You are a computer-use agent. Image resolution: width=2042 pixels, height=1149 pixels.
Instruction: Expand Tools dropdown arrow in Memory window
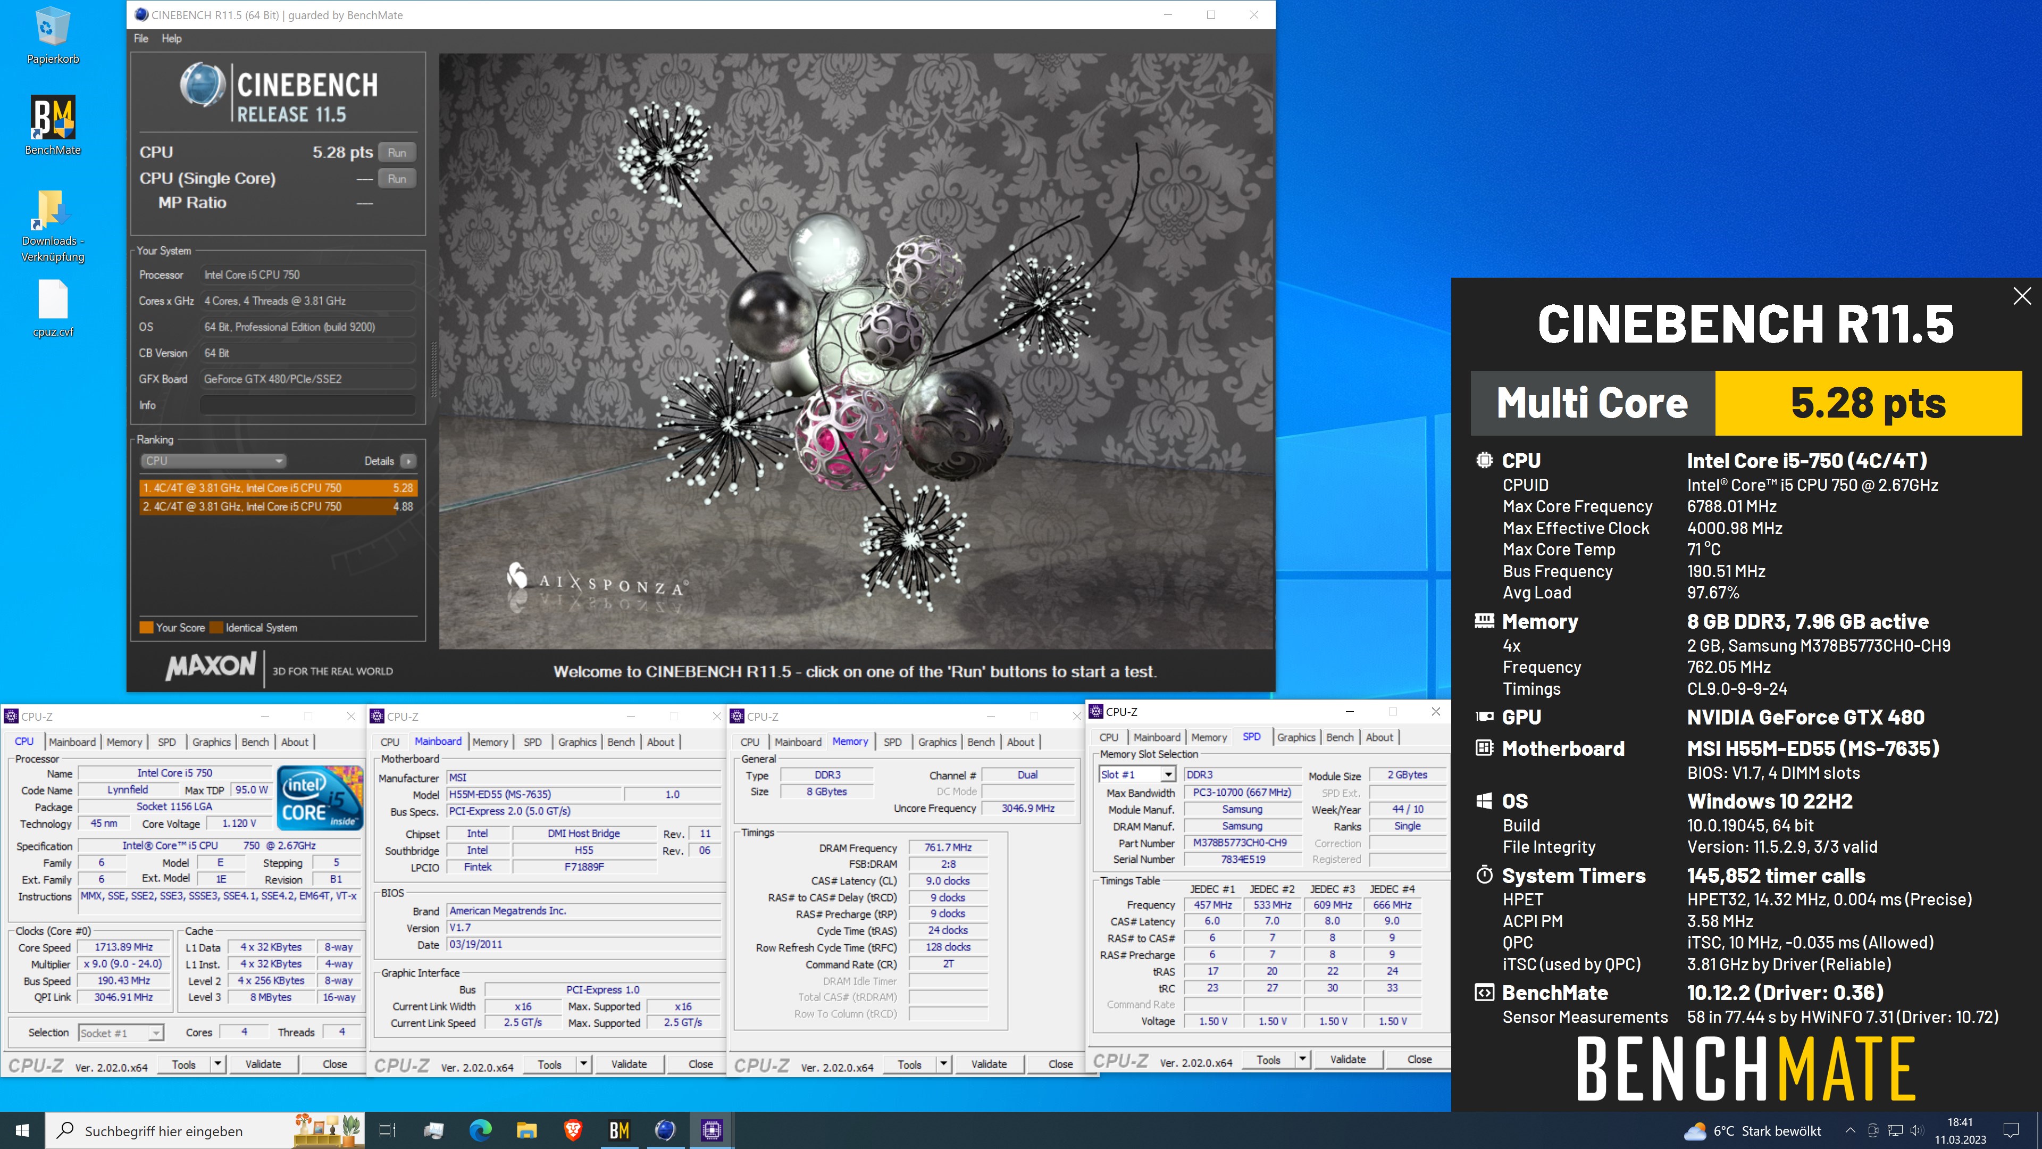(943, 1063)
